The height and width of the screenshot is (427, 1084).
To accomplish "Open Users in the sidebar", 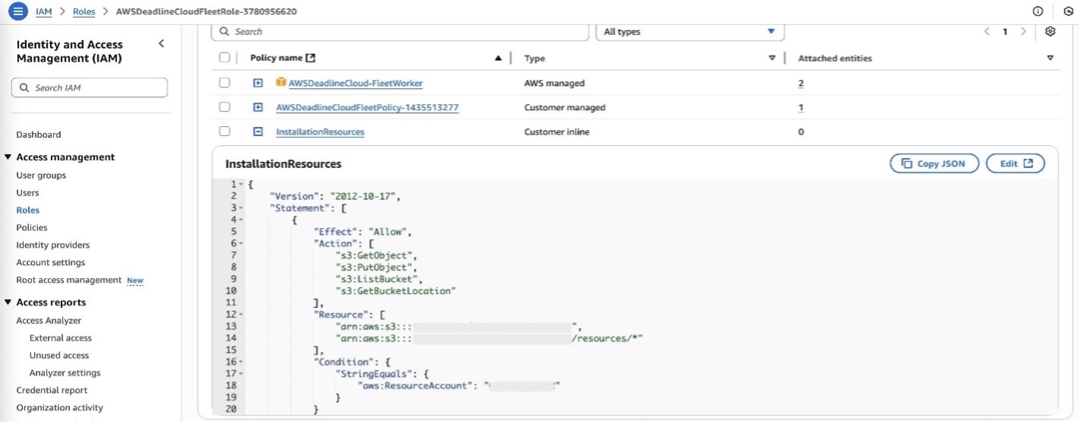I will pyautogui.click(x=27, y=193).
